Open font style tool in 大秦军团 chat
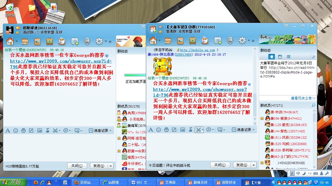The image size is (332, 186). point(151,130)
